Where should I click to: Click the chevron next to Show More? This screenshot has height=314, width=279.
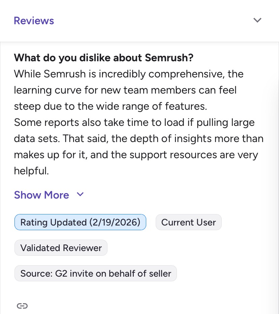(x=80, y=194)
